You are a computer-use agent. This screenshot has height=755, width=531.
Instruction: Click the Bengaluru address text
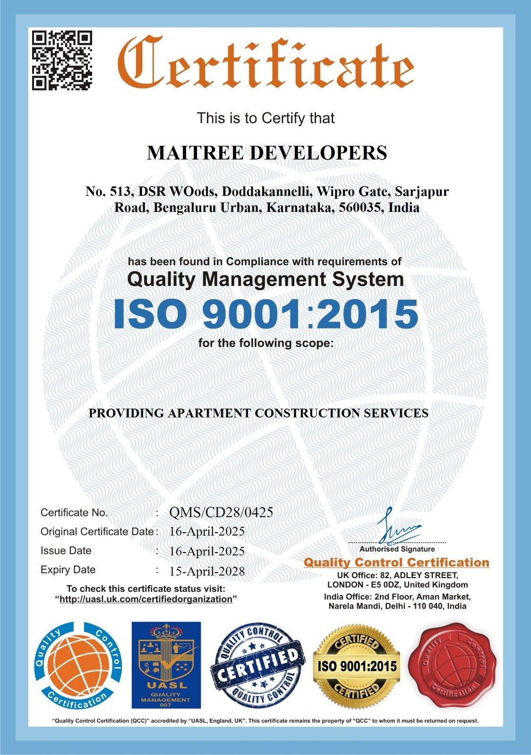(267, 200)
